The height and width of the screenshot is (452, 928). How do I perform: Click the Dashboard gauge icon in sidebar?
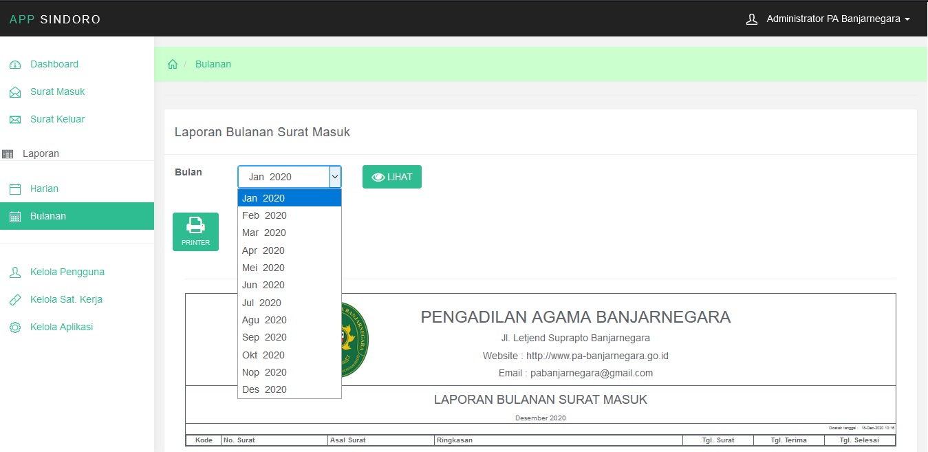[15, 65]
